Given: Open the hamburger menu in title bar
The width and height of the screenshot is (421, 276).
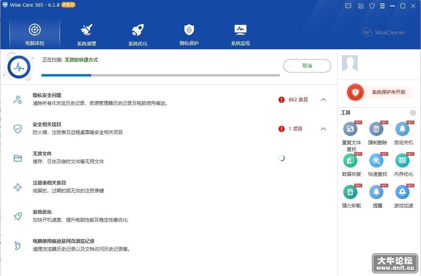Looking at the screenshot, I should pos(382,6).
